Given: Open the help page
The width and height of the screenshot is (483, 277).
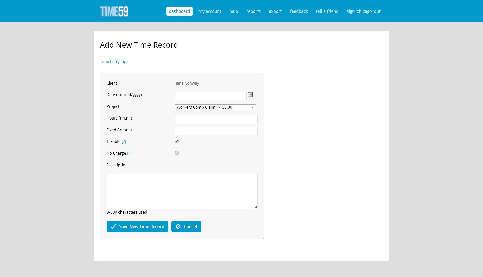Looking at the screenshot, I should 233,11.
